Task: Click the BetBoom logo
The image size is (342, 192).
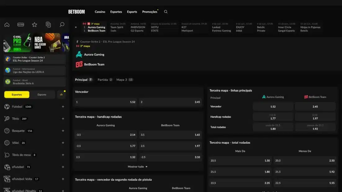Action: coord(76,12)
